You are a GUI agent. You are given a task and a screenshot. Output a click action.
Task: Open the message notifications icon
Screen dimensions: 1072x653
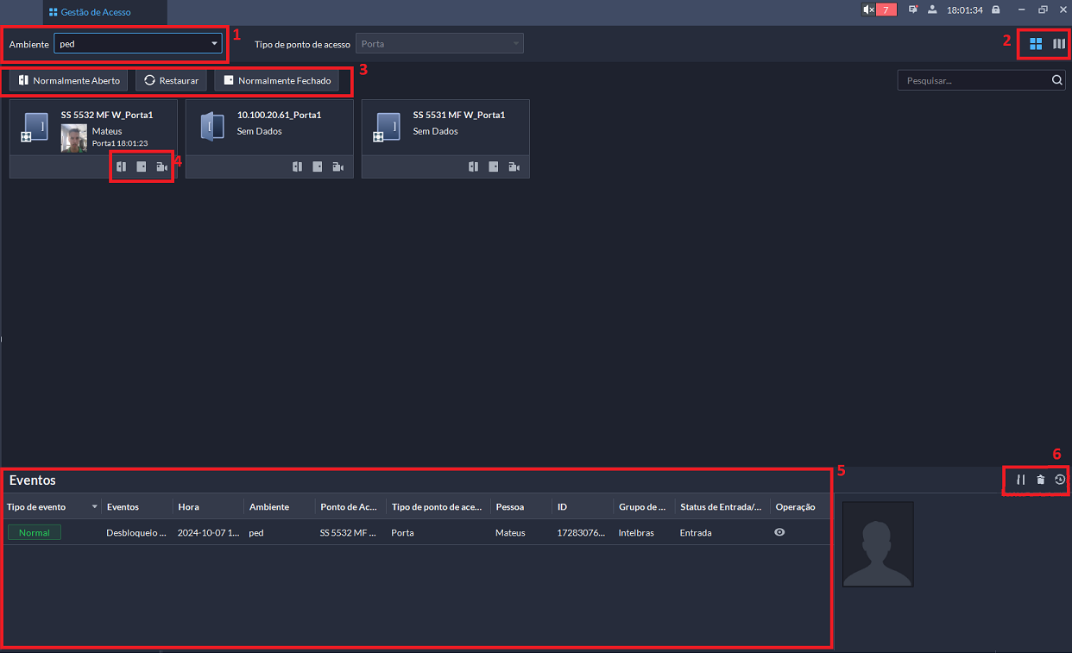(913, 10)
